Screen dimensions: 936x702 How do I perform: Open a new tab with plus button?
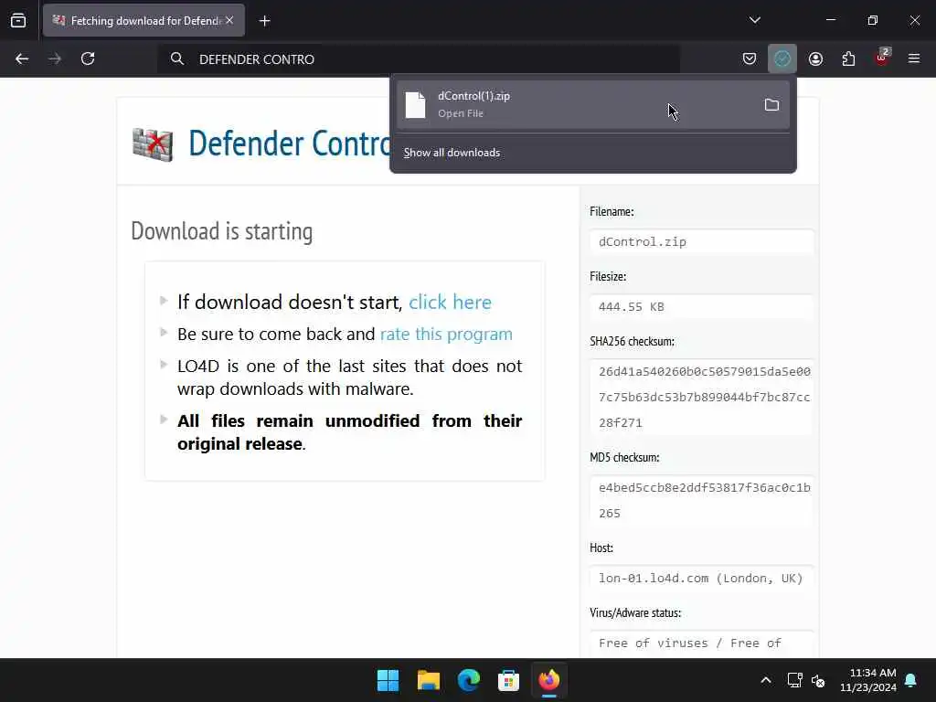[x=264, y=21]
